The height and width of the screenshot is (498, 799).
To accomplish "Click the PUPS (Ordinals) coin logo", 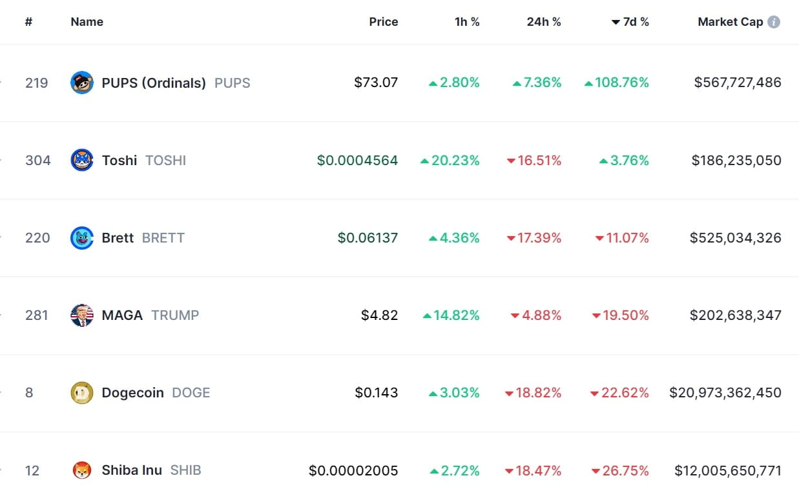I will point(82,83).
